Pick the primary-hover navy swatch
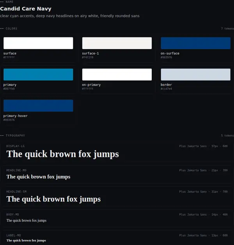 38,106
